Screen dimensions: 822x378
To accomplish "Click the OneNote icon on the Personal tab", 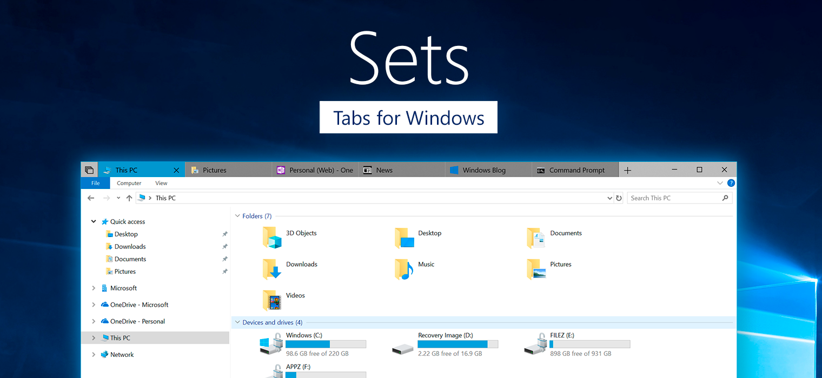I will [281, 170].
